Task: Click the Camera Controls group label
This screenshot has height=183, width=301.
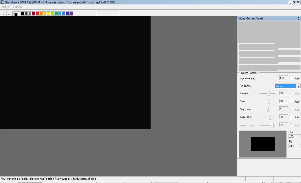Action: (x=248, y=73)
